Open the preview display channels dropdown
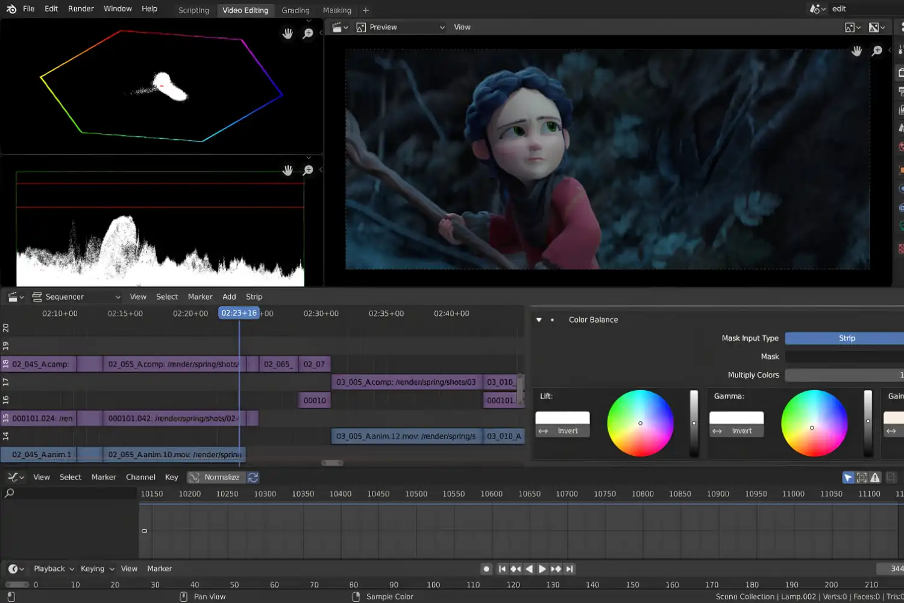The image size is (904, 603). 853,28
